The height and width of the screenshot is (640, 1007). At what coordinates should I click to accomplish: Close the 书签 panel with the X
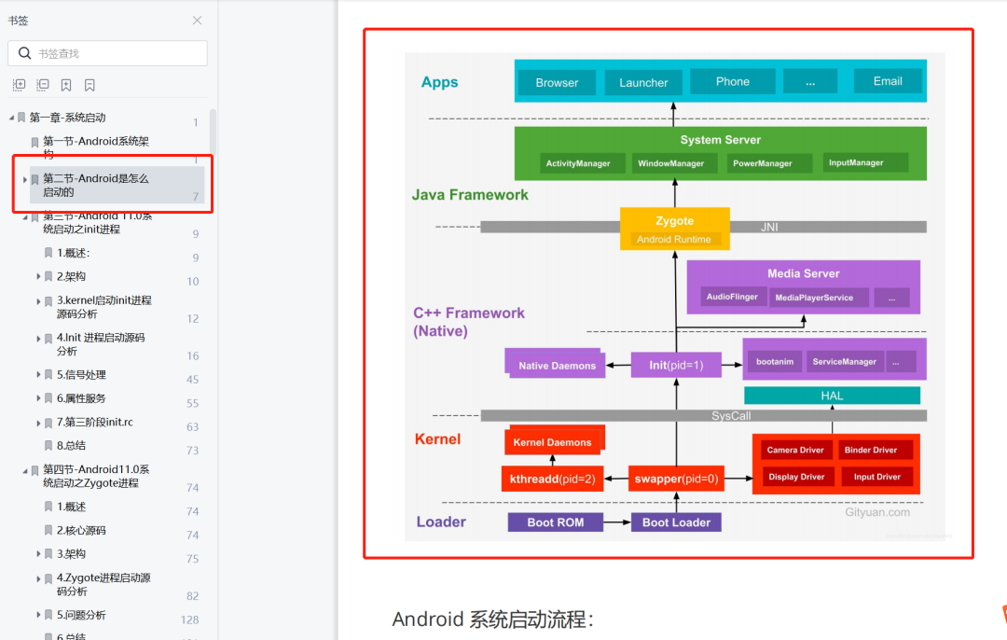[197, 21]
